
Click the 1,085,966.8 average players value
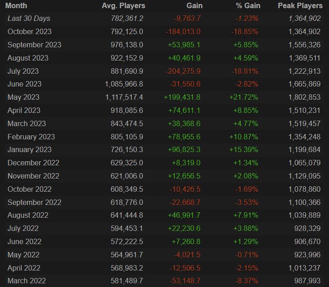point(124,84)
